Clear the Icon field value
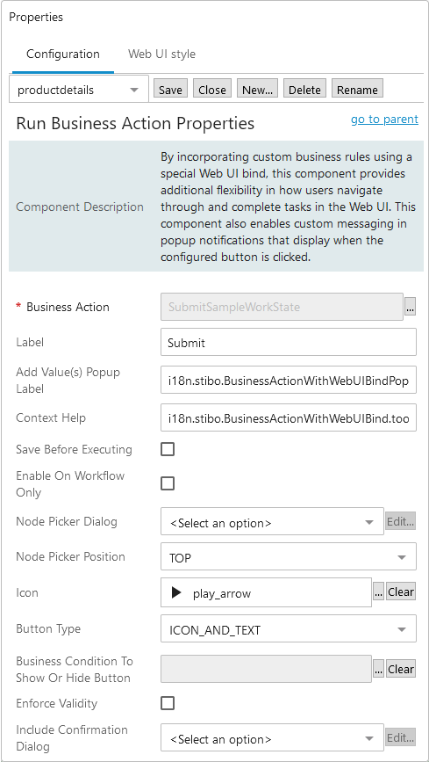Image resolution: width=429 pixels, height=762 pixels. [x=401, y=592]
